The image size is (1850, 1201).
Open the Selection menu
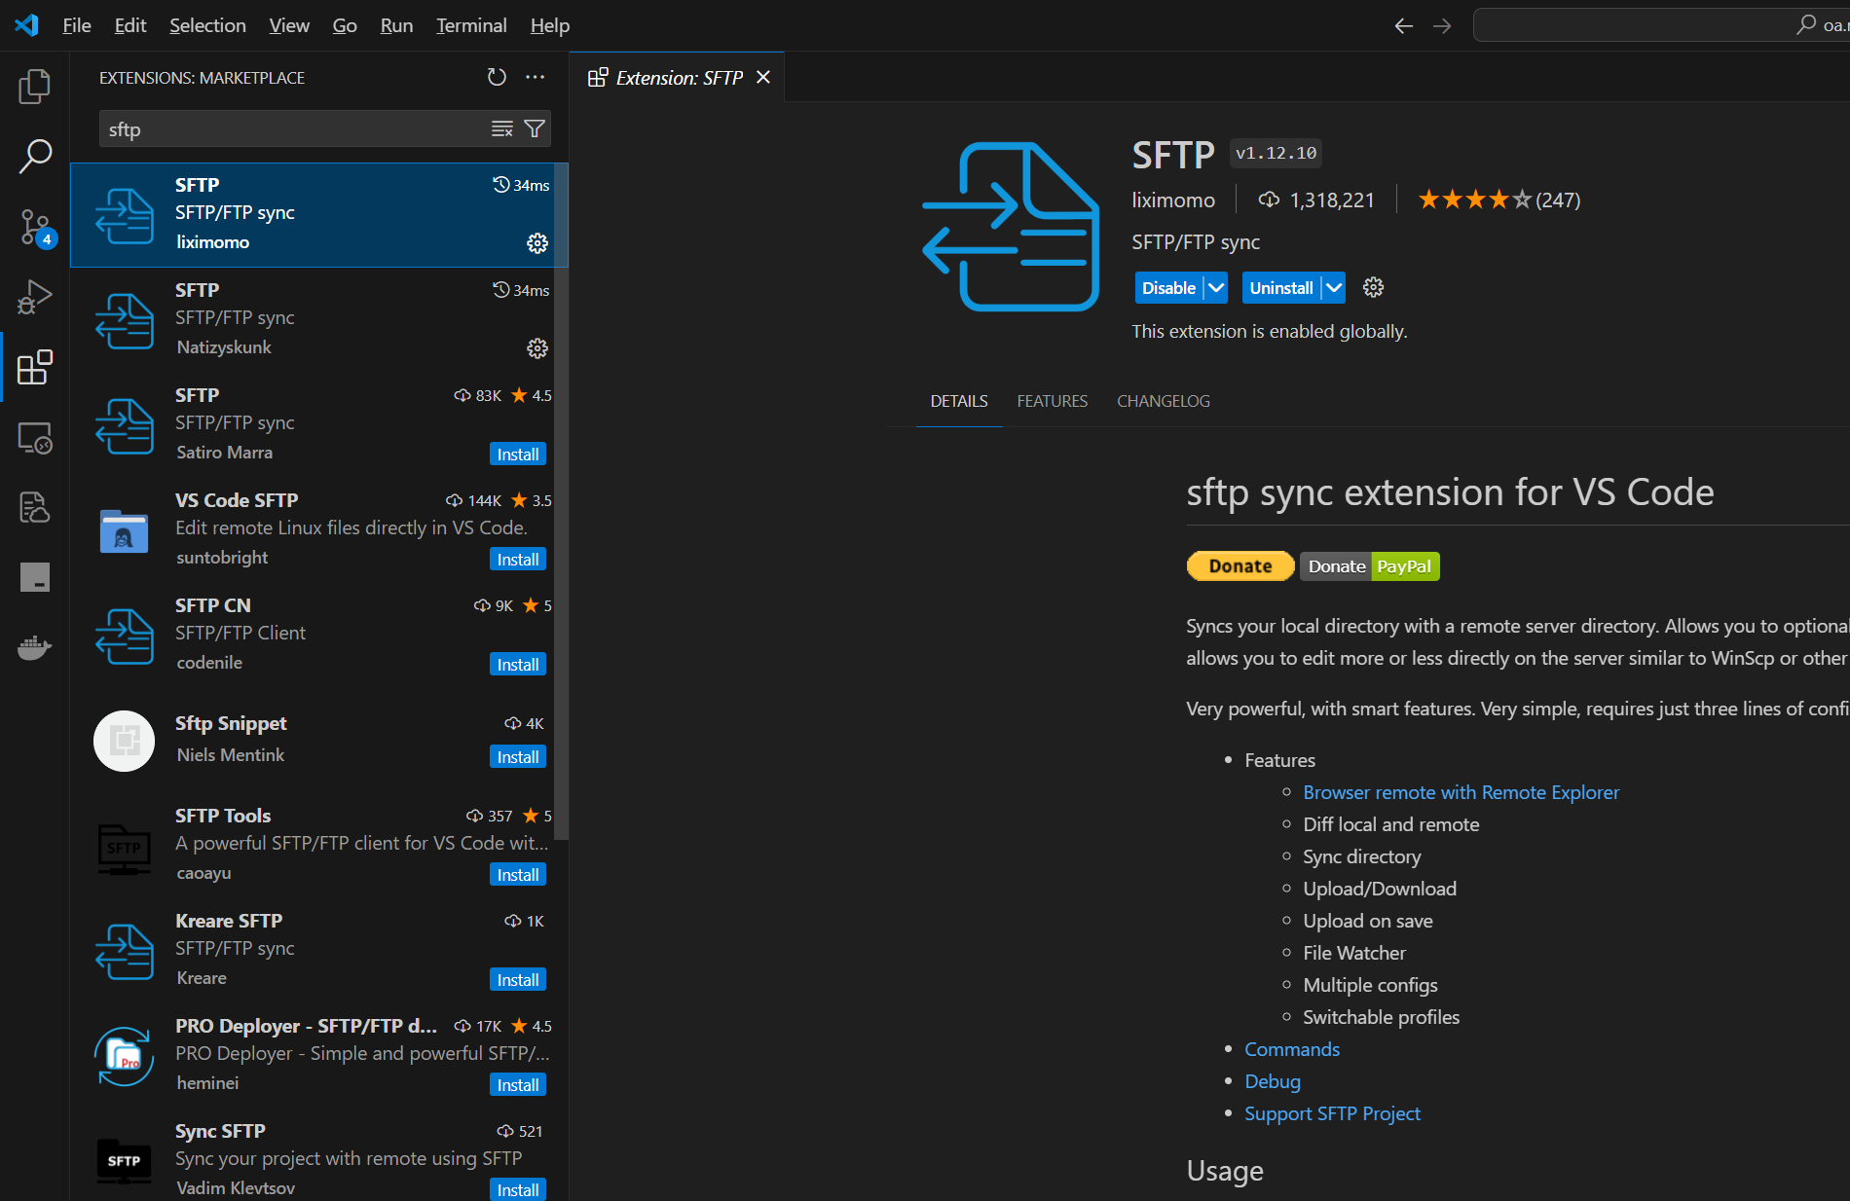(x=207, y=25)
